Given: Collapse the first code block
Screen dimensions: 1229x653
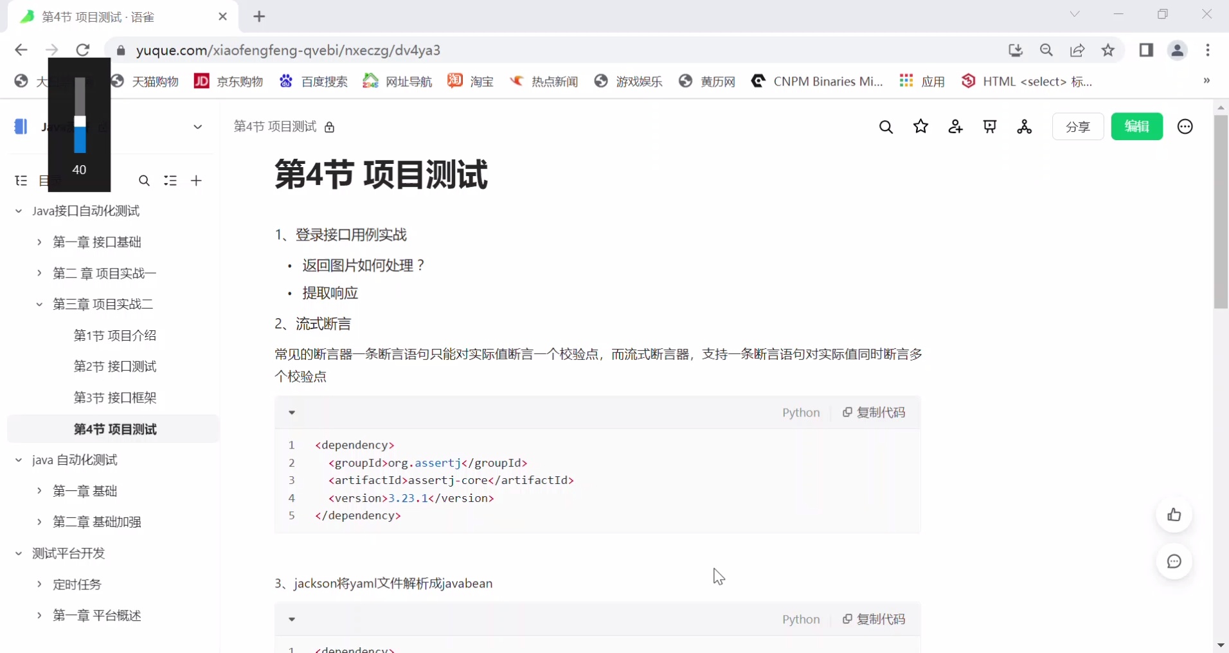Looking at the screenshot, I should (291, 412).
